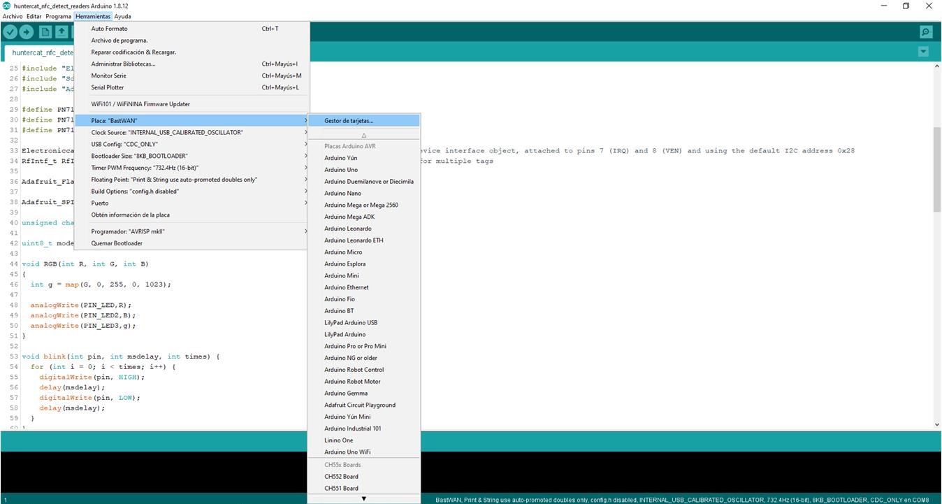
Task: Select the Arduino Leonardo ETH board
Action: pyautogui.click(x=364, y=240)
